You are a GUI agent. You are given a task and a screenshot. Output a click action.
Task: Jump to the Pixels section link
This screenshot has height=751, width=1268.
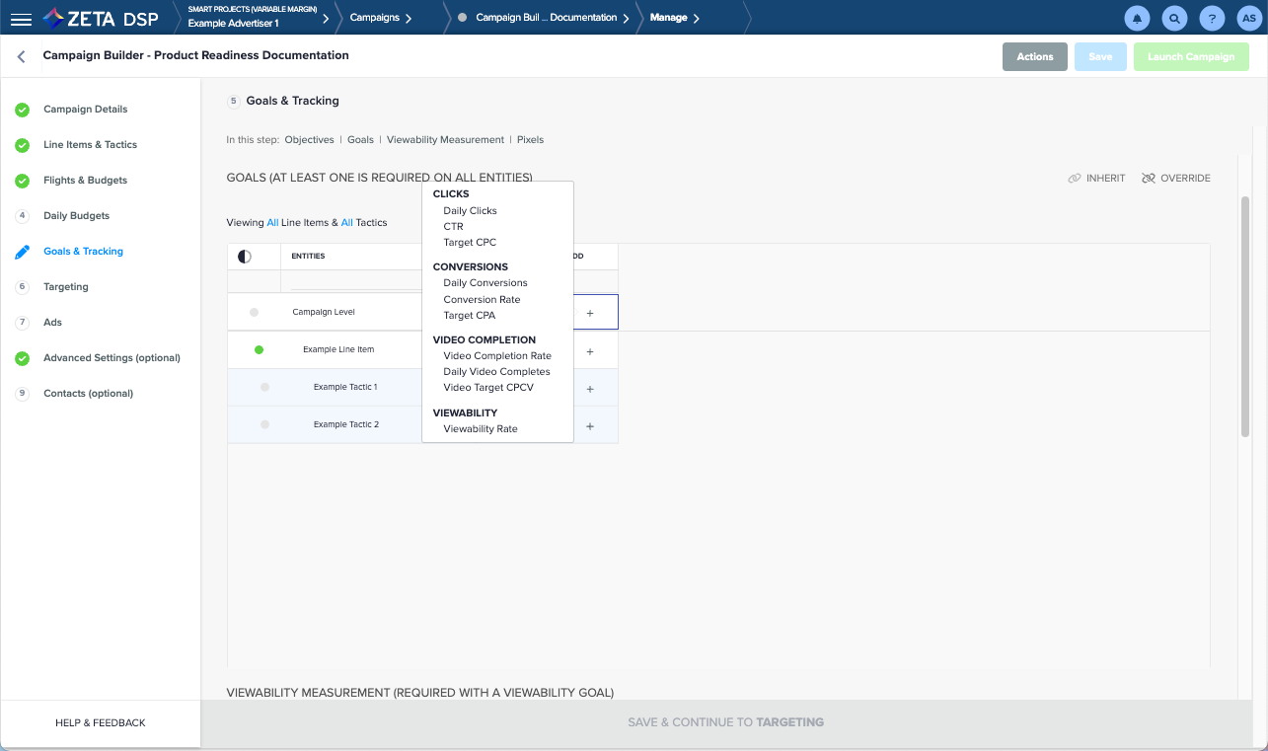click(530, 140)
